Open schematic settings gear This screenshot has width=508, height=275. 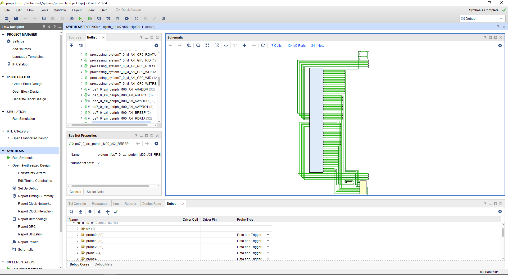click(x=500, y=45)
